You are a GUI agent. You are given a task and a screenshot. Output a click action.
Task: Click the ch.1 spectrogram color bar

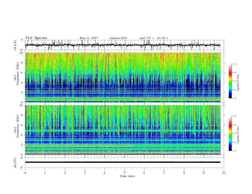pyautogui.click(x=230, y=81)
